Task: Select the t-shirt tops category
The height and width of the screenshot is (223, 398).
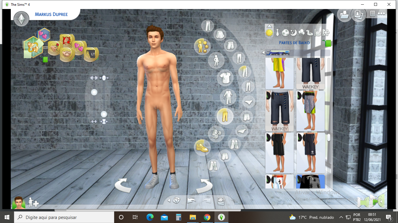Action: click(225, 78)
